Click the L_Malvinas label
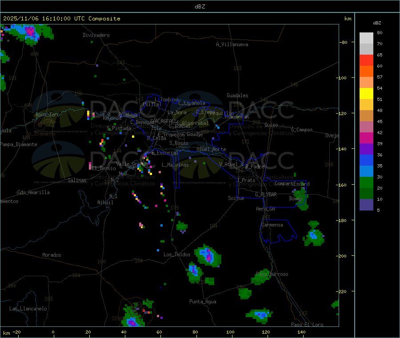400x338 pixels. [175, 165]
